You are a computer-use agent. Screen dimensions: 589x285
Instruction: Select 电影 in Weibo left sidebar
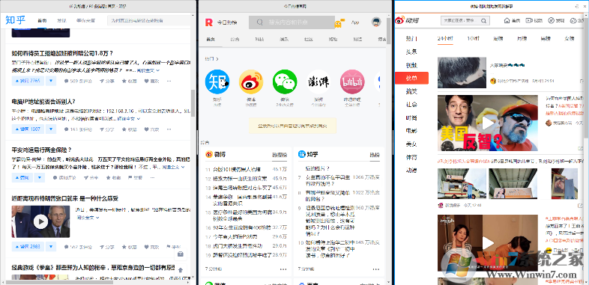[411, 131]
